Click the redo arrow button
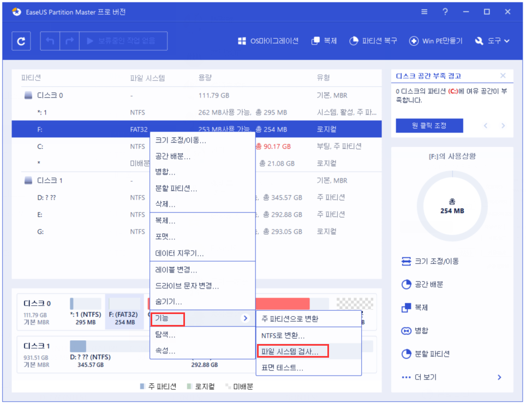 69,41
